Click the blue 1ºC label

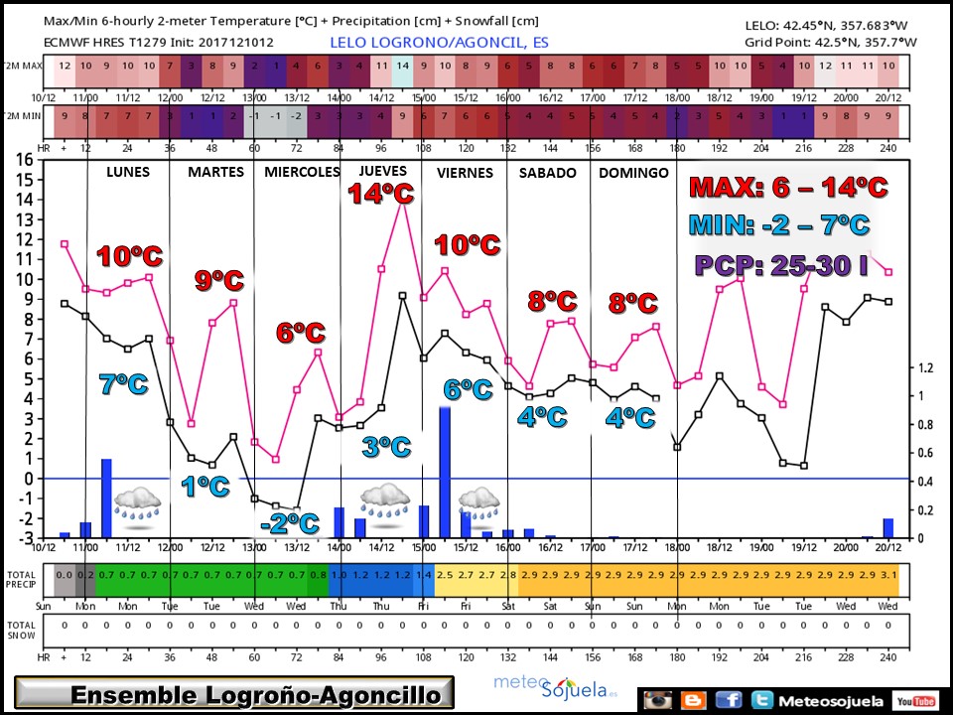tap(205, 487)
